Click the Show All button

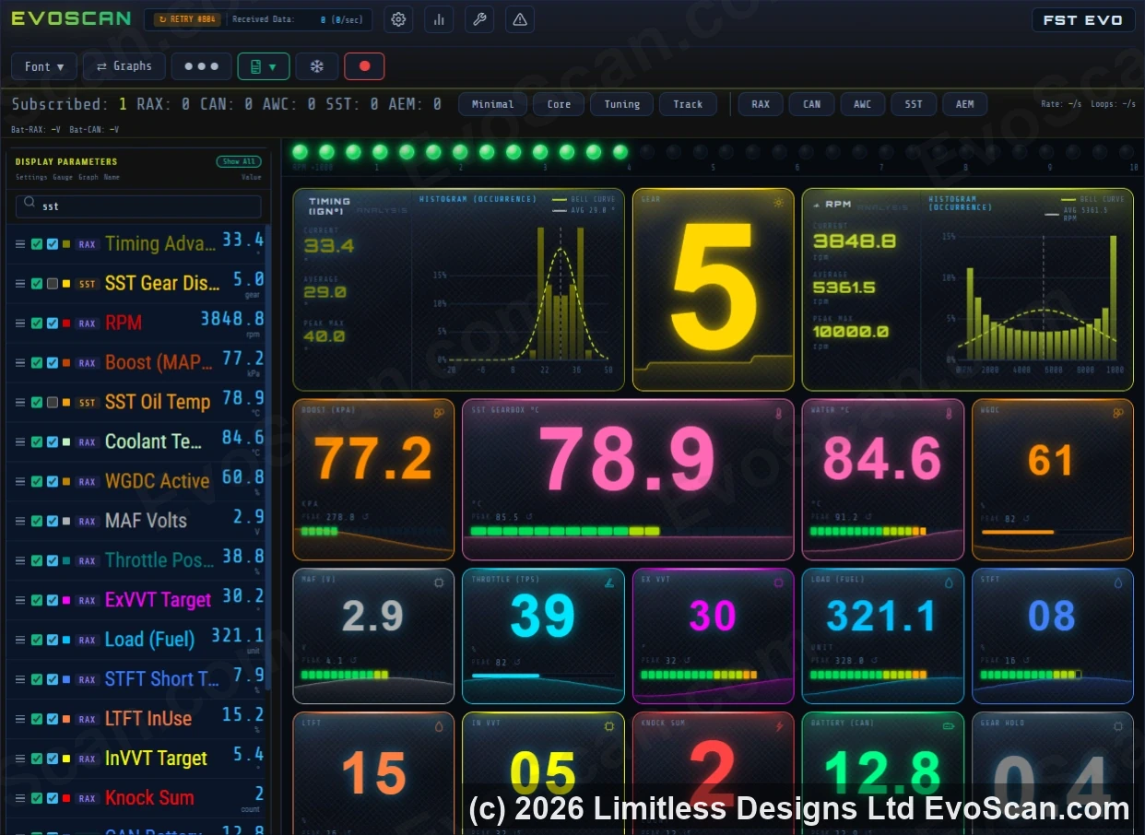(x=240, y=161)
